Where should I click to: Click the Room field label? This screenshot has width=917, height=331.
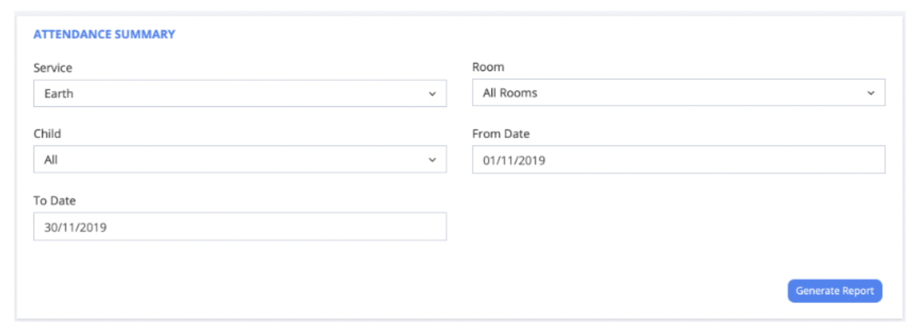488,67
